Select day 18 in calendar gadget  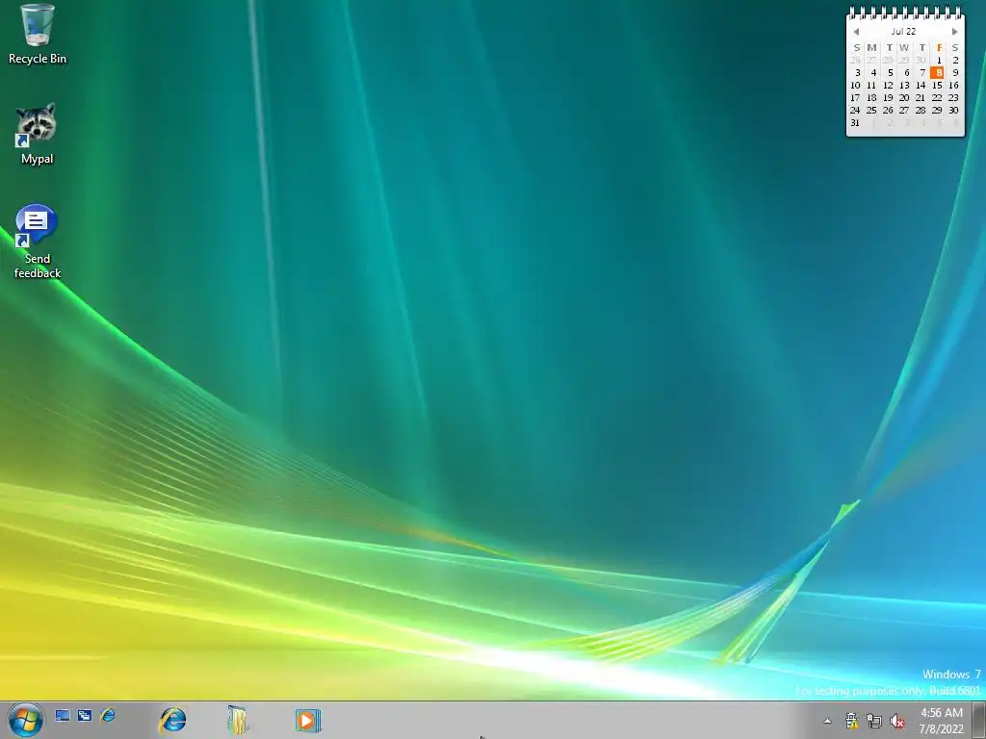[x=871, y=98]
